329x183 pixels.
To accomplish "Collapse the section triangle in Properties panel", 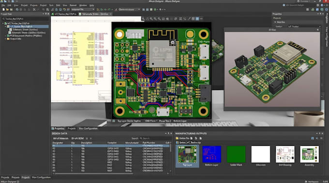I will (275, 22).
